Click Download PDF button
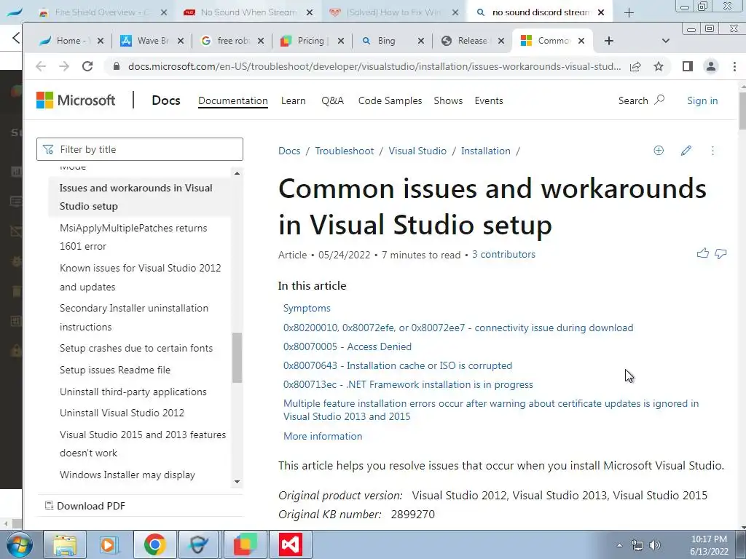Image resolution: width=746 pixels, height=559 pixels. click(x=85, y=506)
